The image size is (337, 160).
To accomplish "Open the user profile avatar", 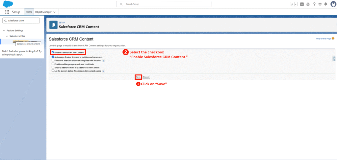I will point(333,4).
